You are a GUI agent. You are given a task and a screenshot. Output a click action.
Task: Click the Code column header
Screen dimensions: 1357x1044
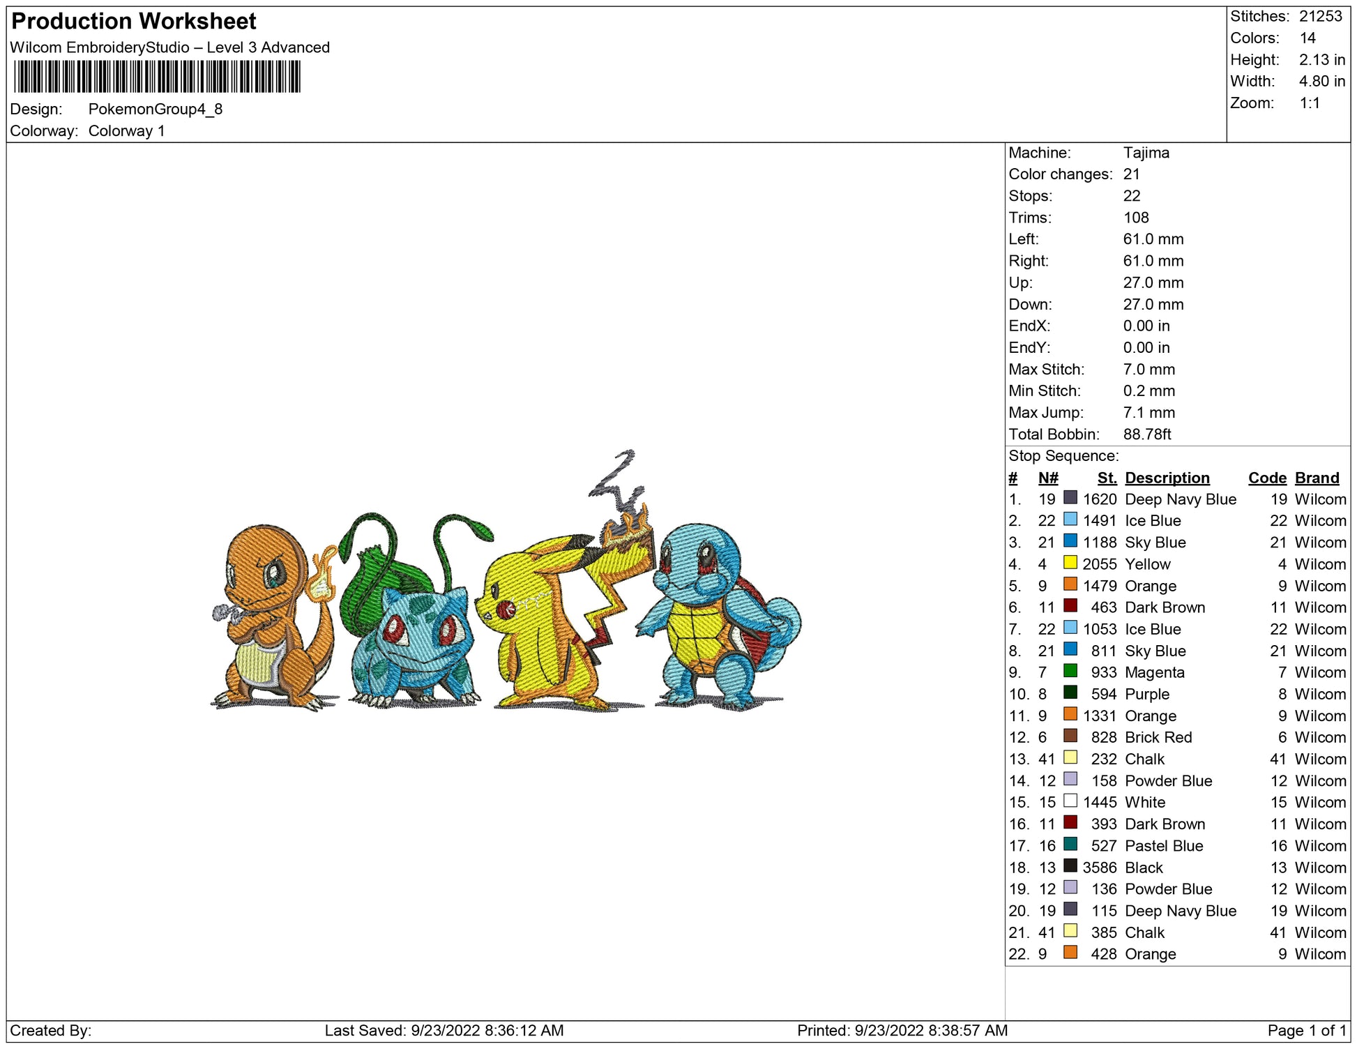(1266, 478)
